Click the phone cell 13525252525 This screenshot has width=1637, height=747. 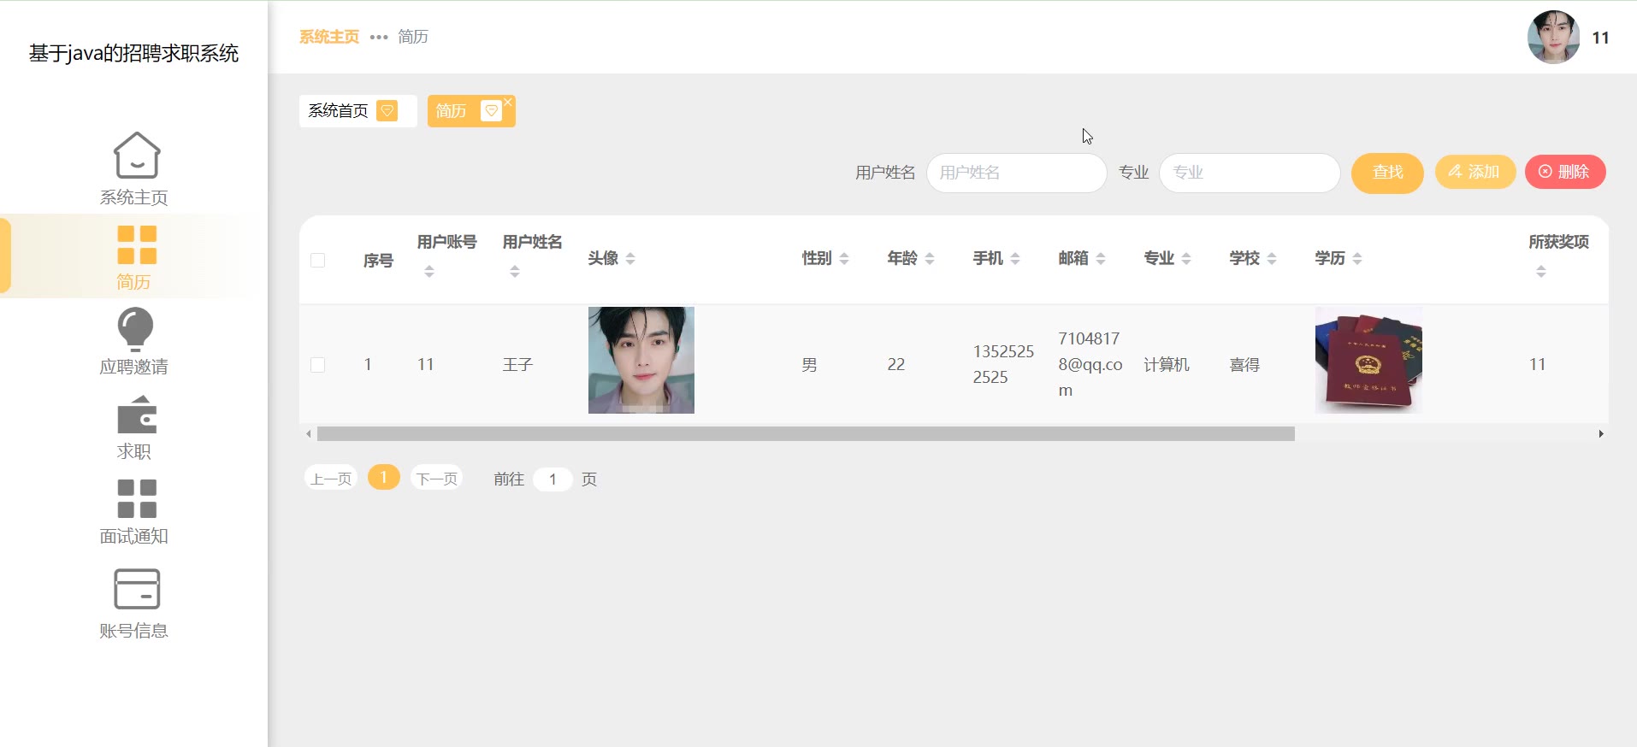coord(1003,364)
